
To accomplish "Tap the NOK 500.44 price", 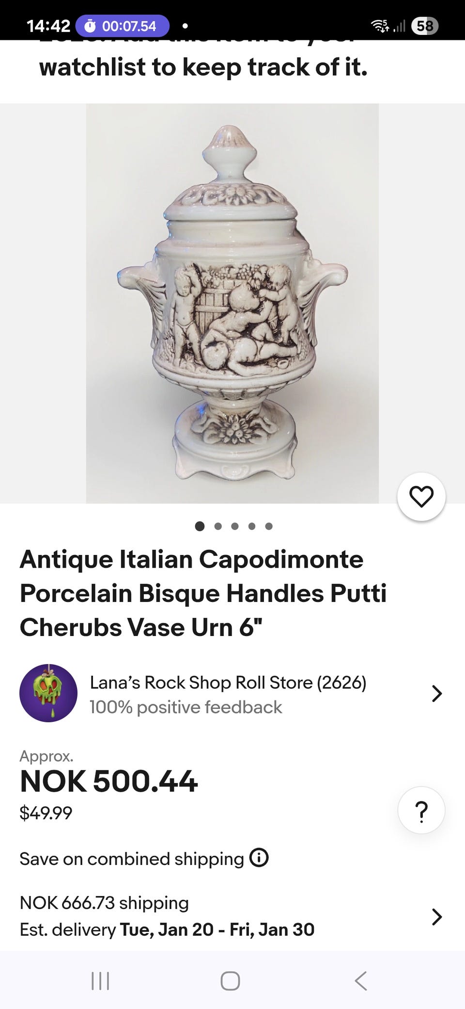I will point(108,781).
